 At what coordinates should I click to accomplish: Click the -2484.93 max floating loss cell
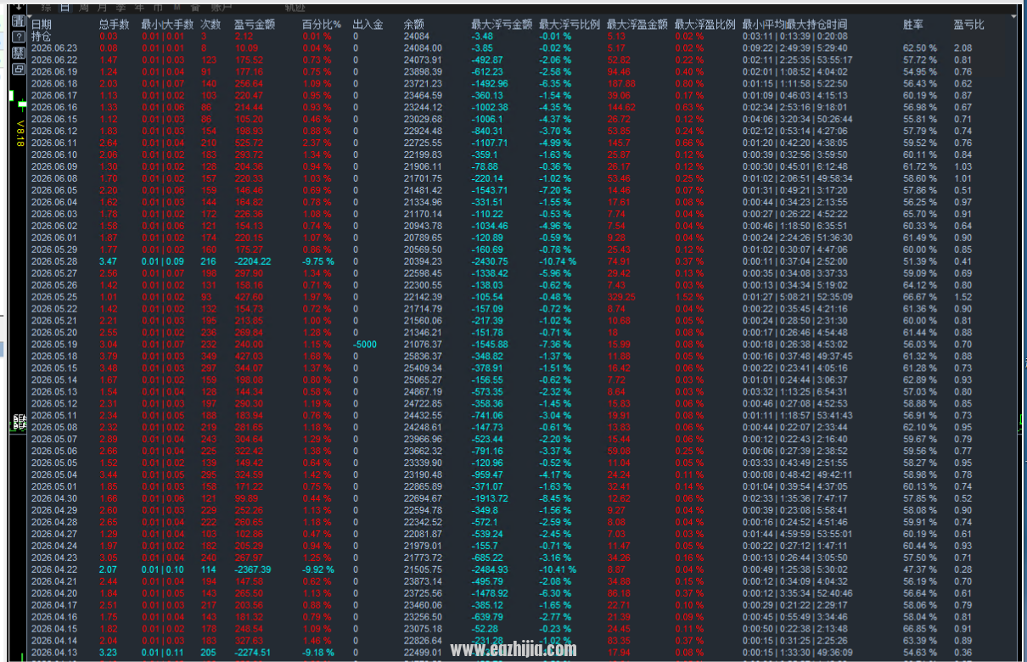click(x=490, y=569)
